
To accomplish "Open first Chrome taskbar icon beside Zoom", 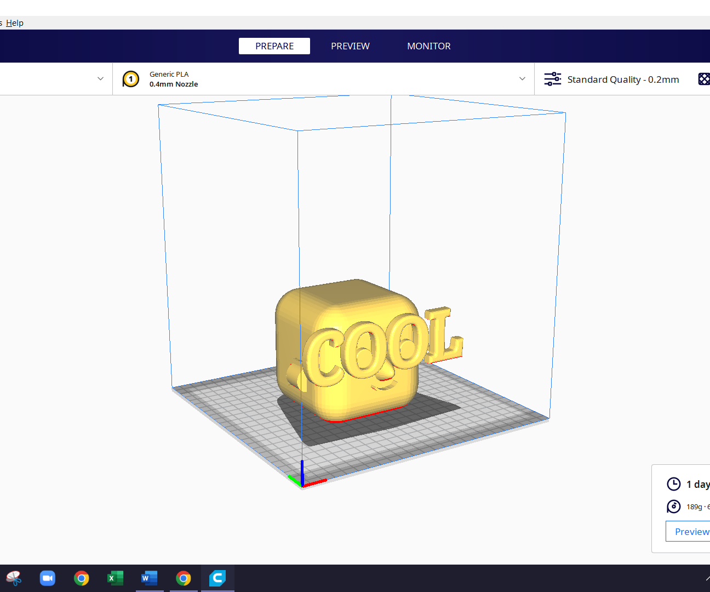I will (x=82, y=578).
